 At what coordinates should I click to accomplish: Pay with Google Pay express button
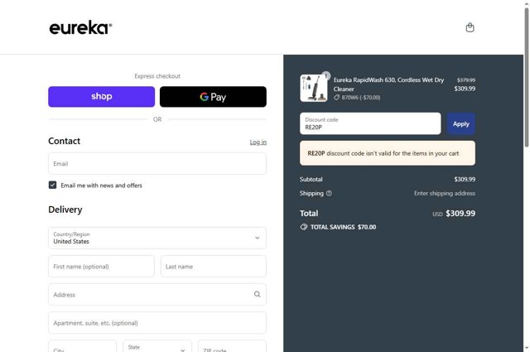click(213, 97)
